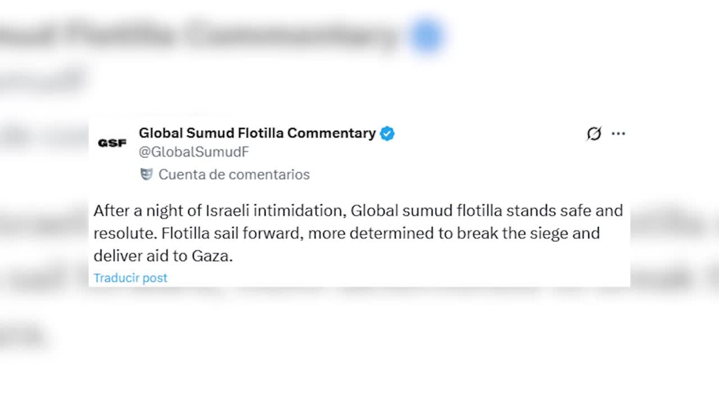The height and width of the screenshot is (404, 719).
Task: Click the blue verified badge beside Commentary
Action: point(387,134)
